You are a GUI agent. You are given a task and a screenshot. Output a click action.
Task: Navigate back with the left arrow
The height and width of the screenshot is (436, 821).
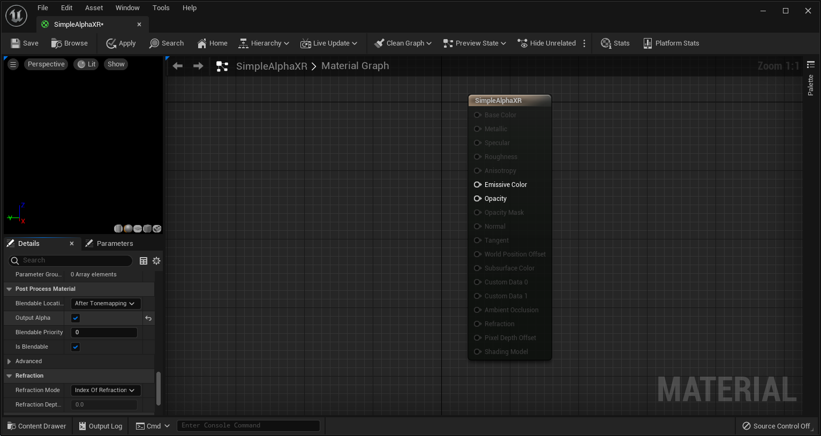point(178,66)
